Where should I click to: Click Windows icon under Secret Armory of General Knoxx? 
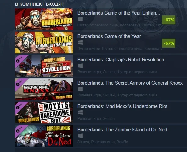pos(80,89)
